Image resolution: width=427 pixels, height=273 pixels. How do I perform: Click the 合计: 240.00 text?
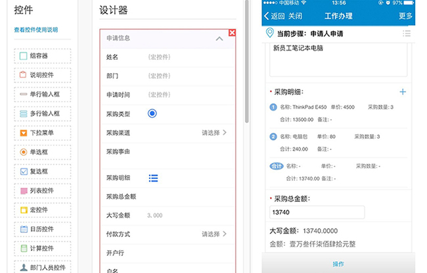[x=294, y=149]
